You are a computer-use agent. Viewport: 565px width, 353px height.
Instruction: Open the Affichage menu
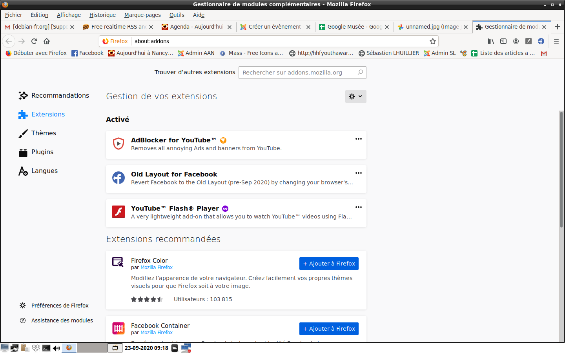click(x=69, y=15)
